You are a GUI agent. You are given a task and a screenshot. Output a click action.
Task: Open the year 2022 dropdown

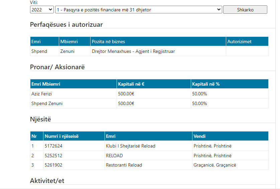coord(42,10)
